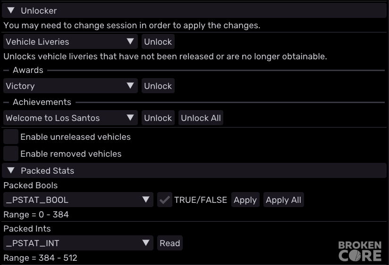Click the Unlocker section header
This screenshot has height=265, width=389.
click(194, 10)
